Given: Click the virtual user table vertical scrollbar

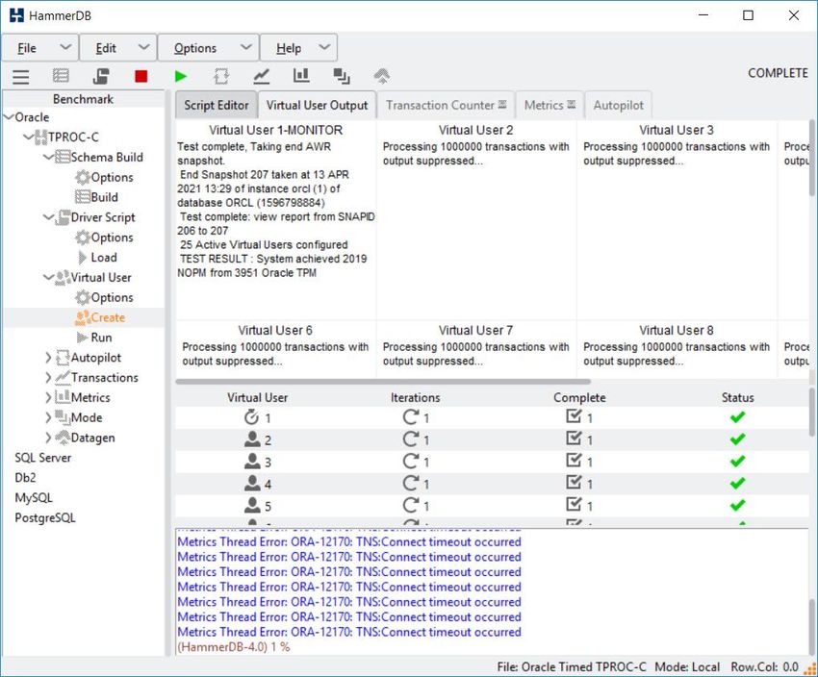Looking at the screenshot, I should point(811,412).
